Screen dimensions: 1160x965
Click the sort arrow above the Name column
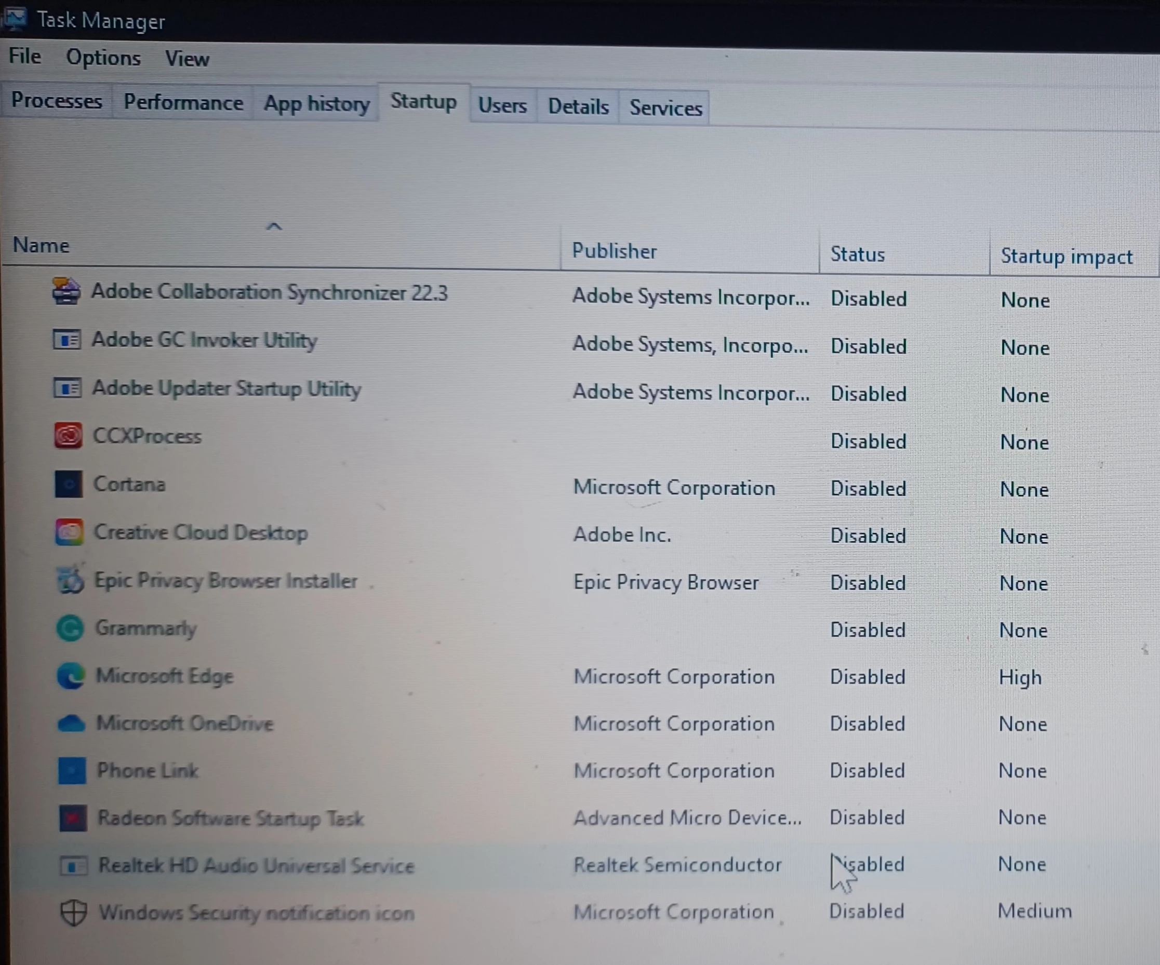point(274,226)
